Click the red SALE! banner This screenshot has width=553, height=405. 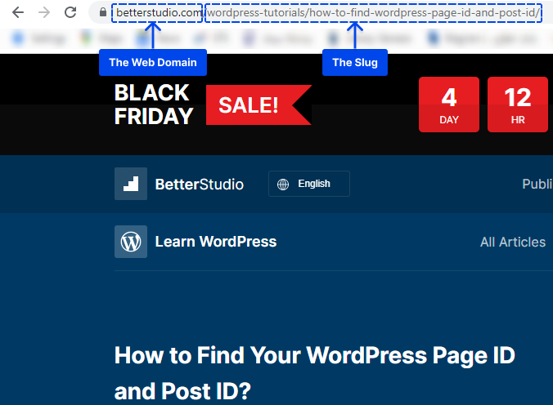(x=259, y=105)
